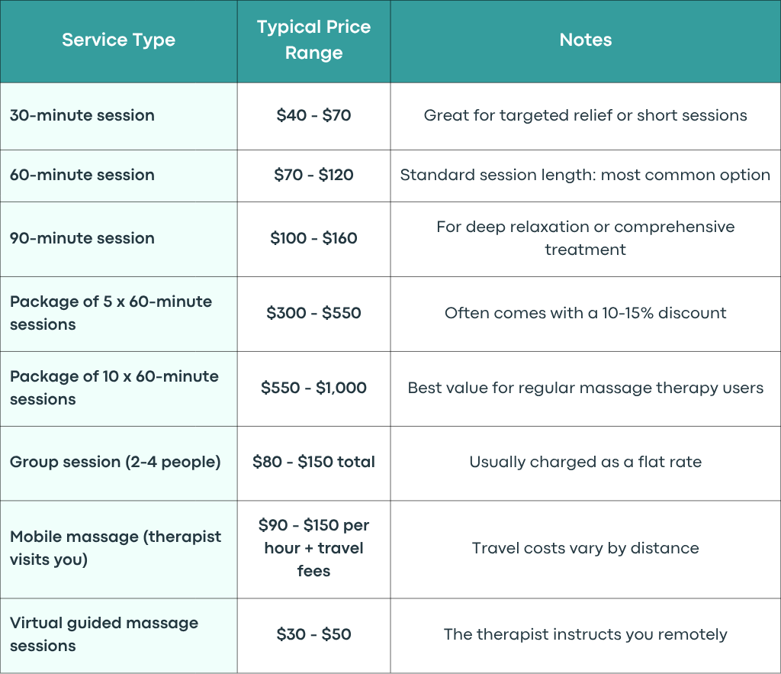This screenshot has width=781, height=674.
Task: Select the $550 - $1,000 price cell
Action: click(x=313, y=388)
